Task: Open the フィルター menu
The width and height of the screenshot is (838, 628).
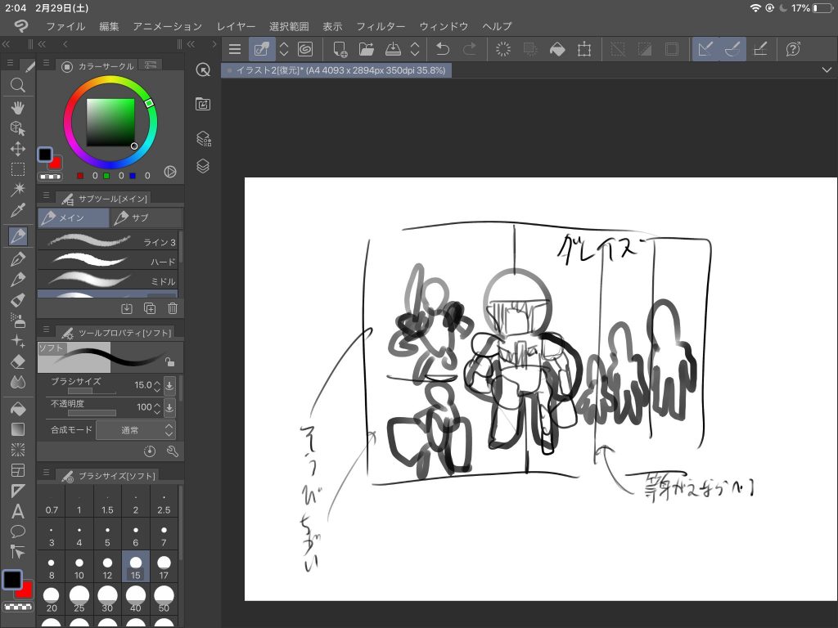Action: click(381, 27)
